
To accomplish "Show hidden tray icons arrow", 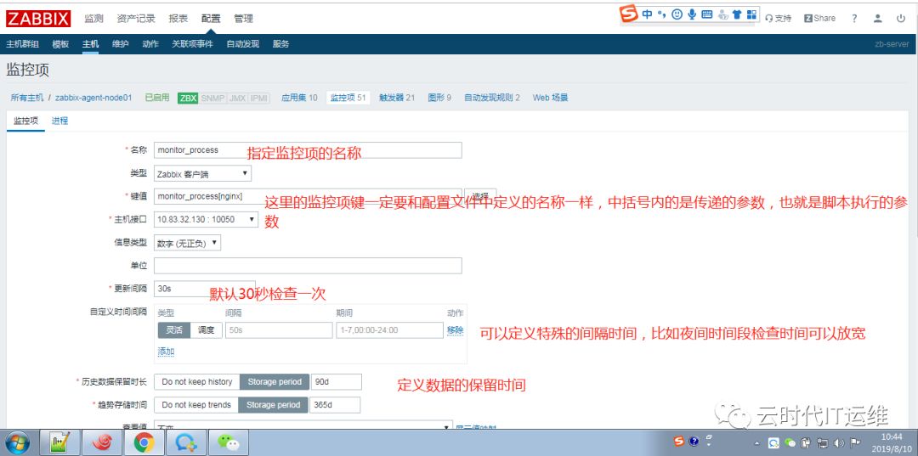I will tap(757, 443).
